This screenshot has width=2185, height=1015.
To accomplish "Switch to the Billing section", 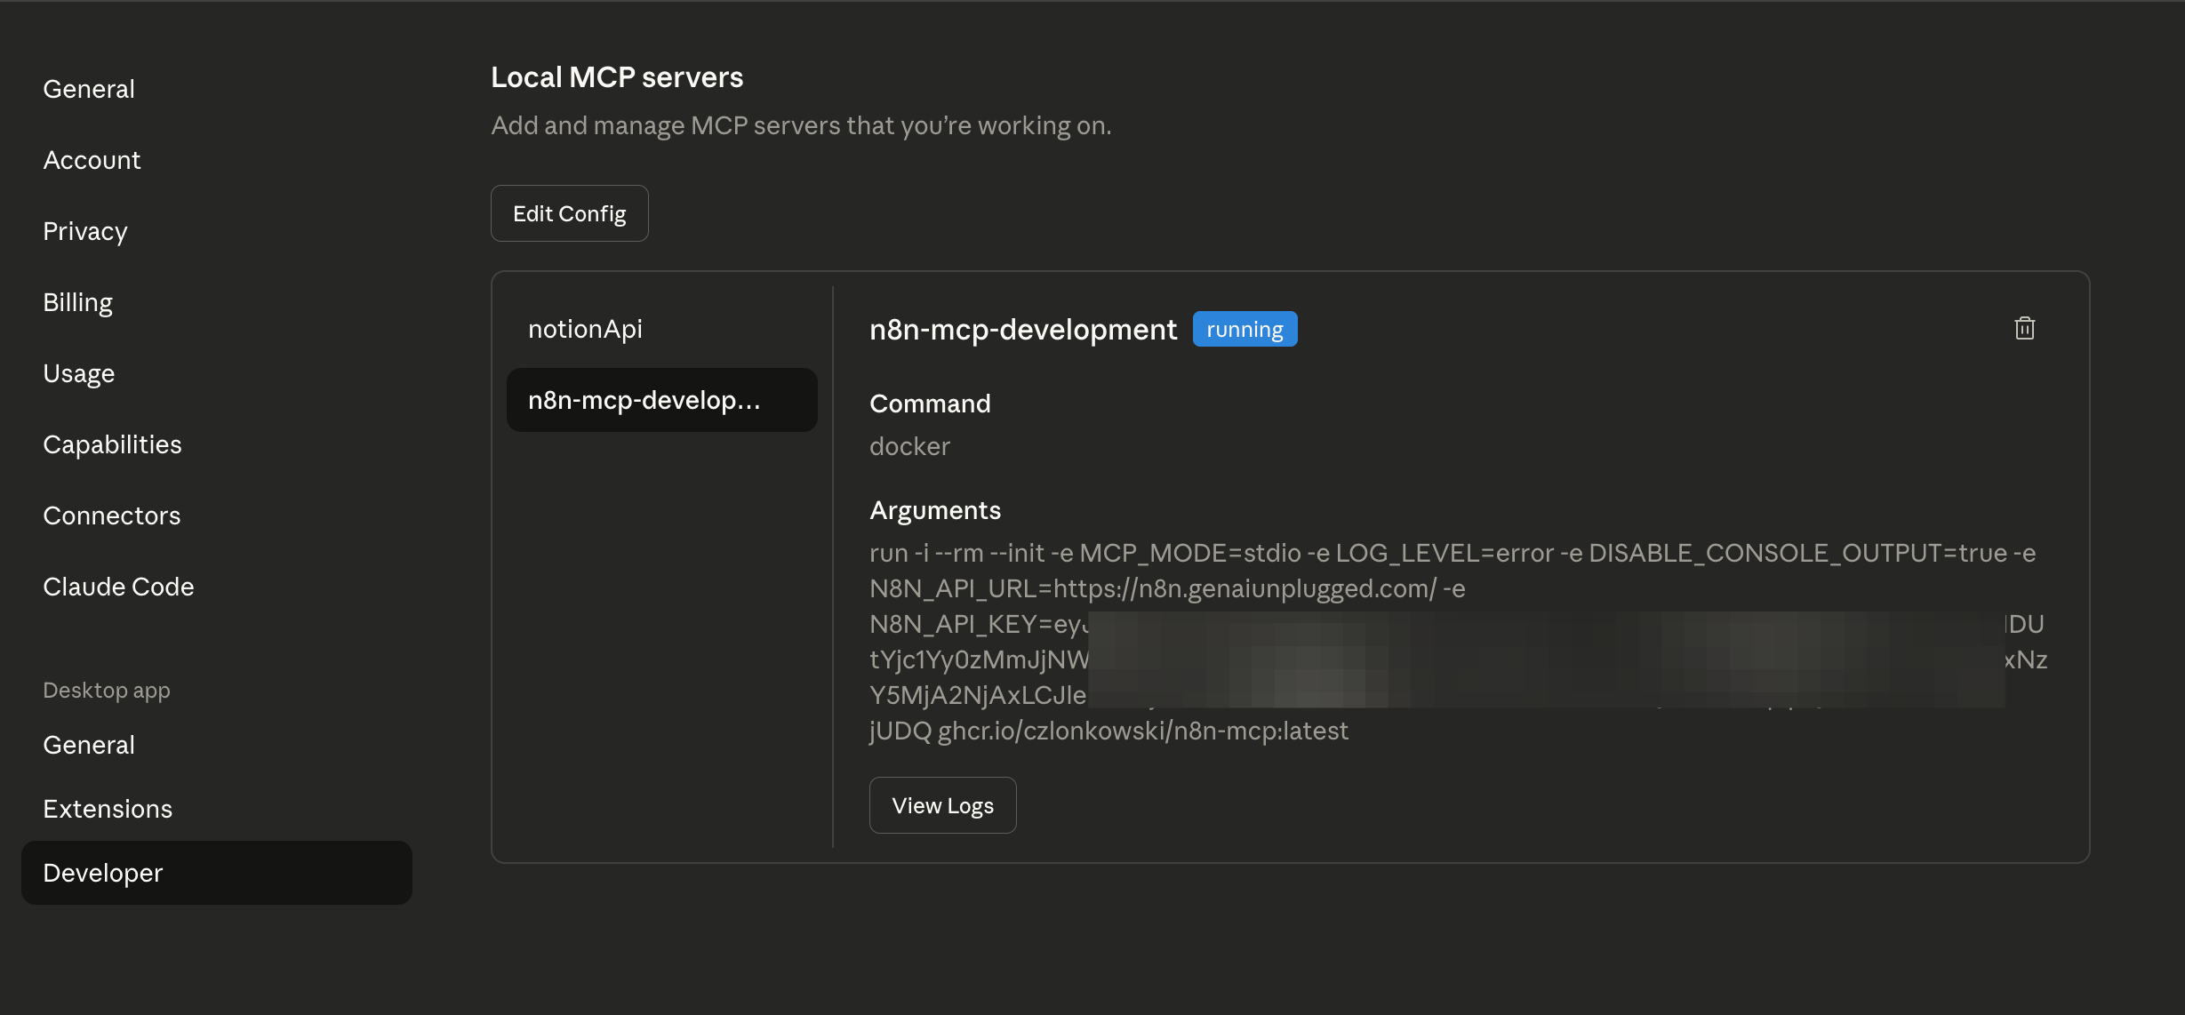I will click(78, 302).
